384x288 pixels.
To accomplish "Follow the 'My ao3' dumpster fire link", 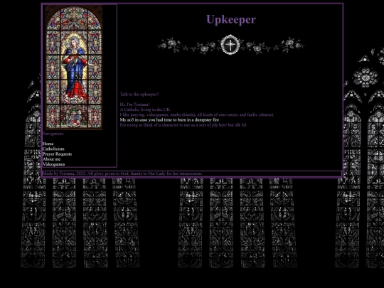I will (x=169, y=120).
